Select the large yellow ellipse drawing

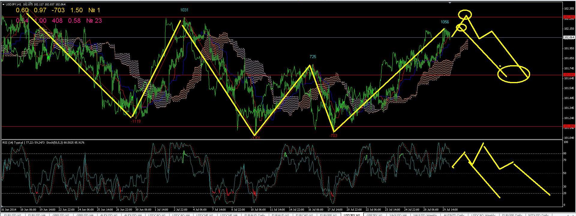pyautogui.click(x=514, y=74)
